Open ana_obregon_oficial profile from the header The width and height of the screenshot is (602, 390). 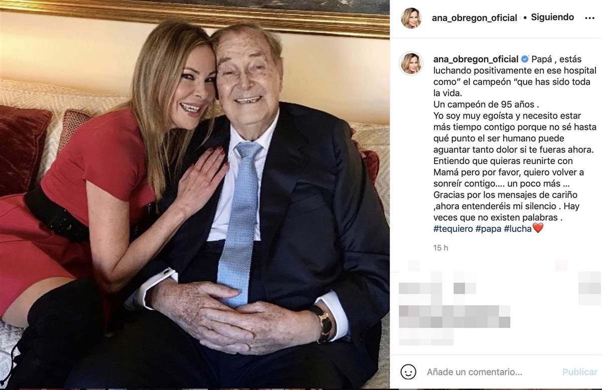[474, 17]
